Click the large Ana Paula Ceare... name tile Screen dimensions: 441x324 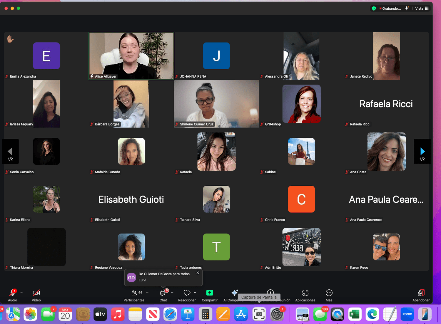pyautogui.click(x=386, y=199)
